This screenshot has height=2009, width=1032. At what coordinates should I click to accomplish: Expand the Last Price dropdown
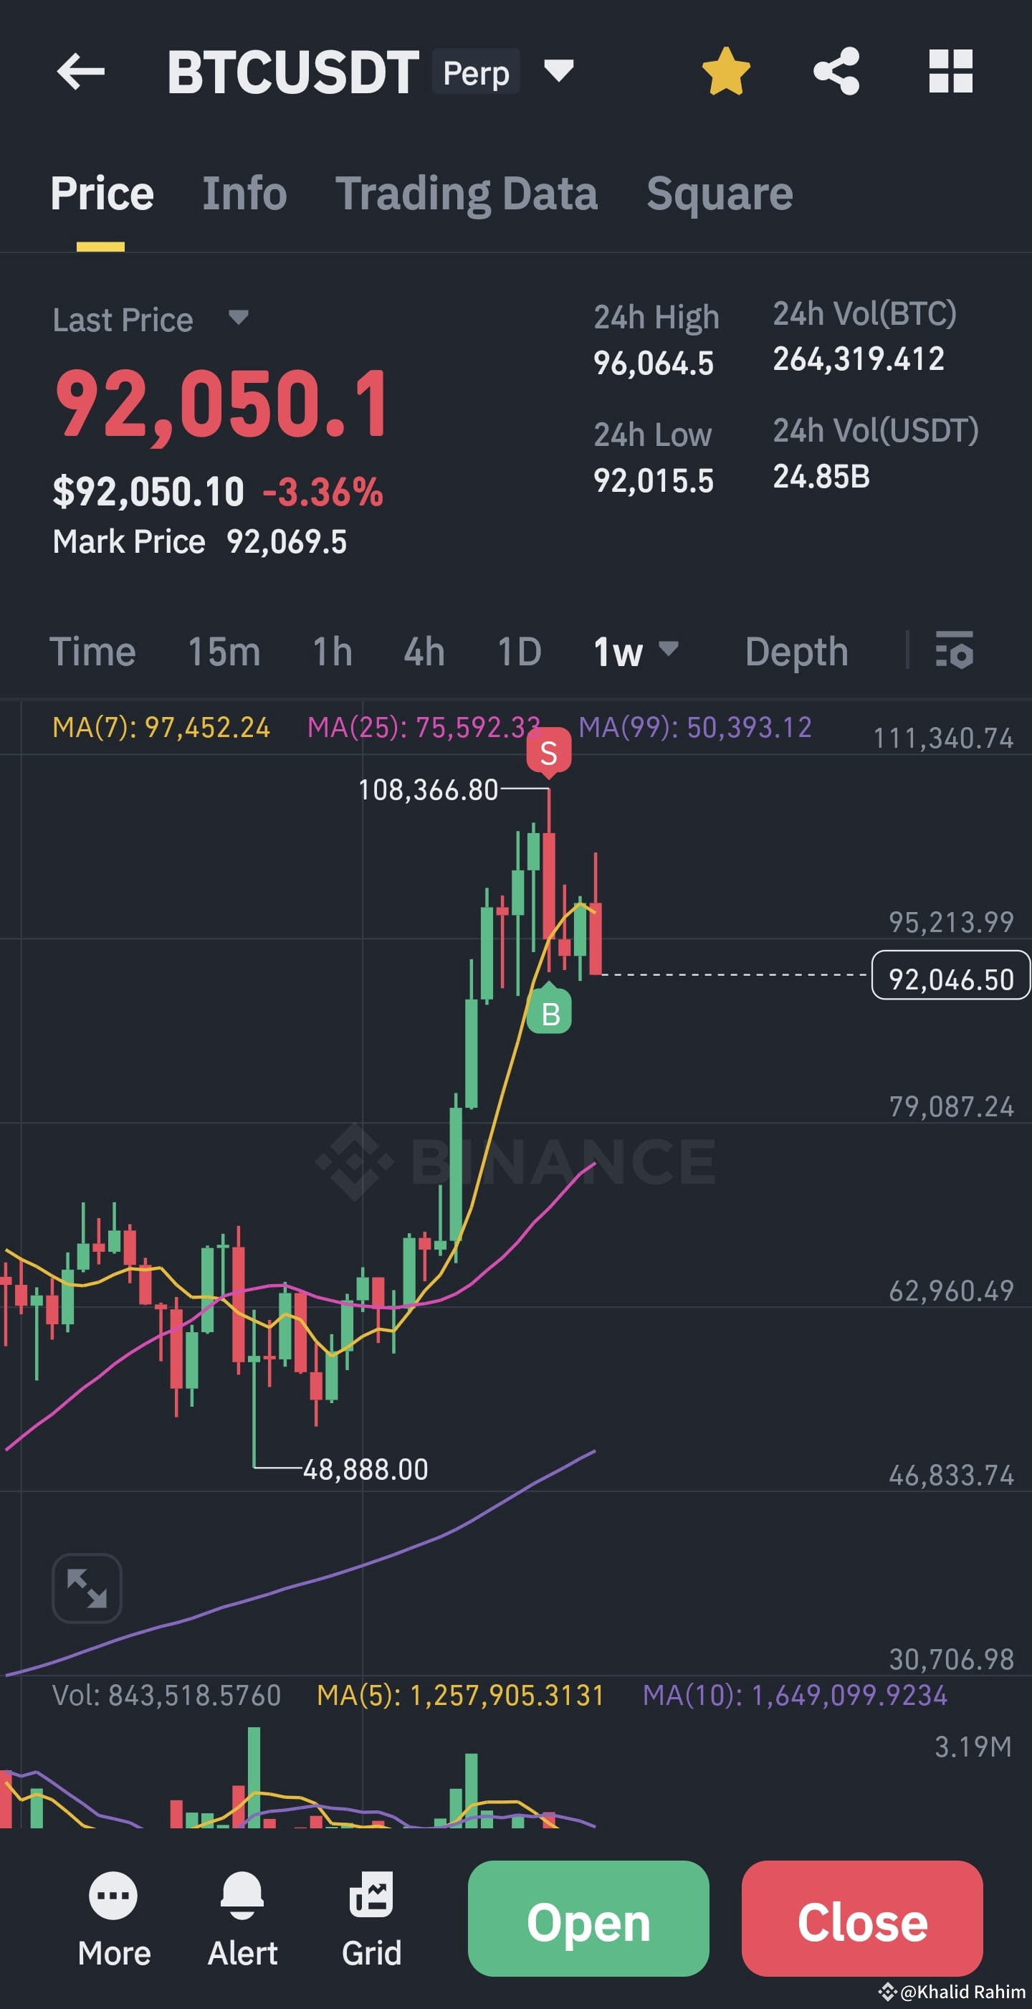tap(238, 319)
